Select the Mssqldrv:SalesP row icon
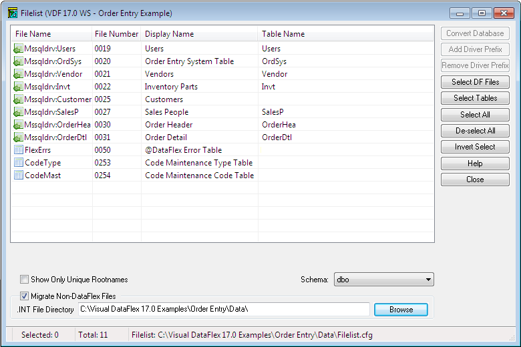Image resolution: width=521 pixels, height=347 pixels. pyautogui.click(x=18, y=112)
